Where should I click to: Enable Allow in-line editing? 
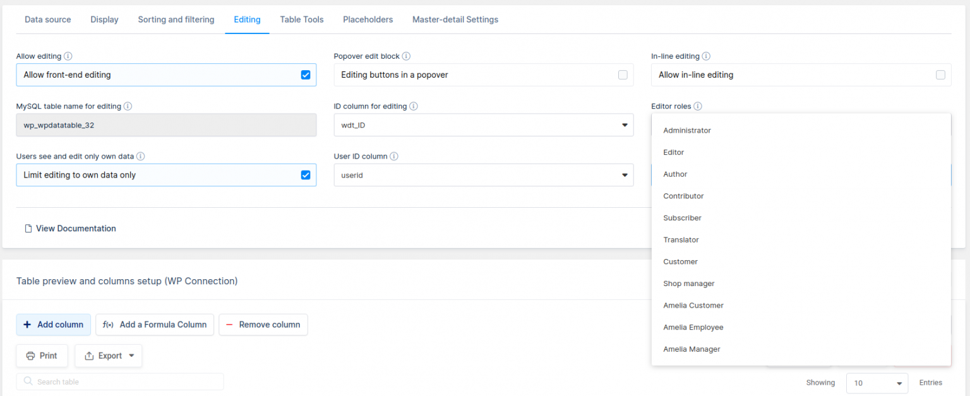click(940, 75)
